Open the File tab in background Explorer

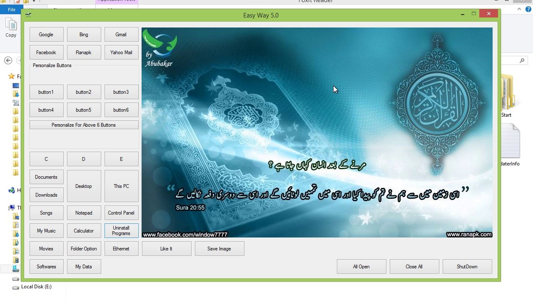coord(12,9)
